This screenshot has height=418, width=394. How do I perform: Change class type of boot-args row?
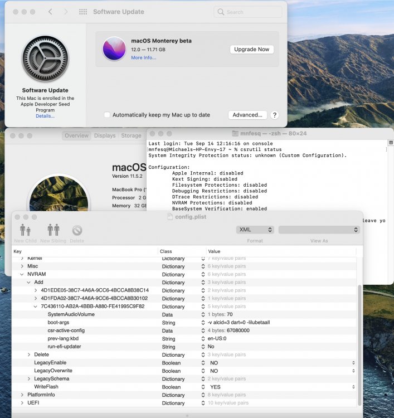pyautogui.click(x=203, y=323)
